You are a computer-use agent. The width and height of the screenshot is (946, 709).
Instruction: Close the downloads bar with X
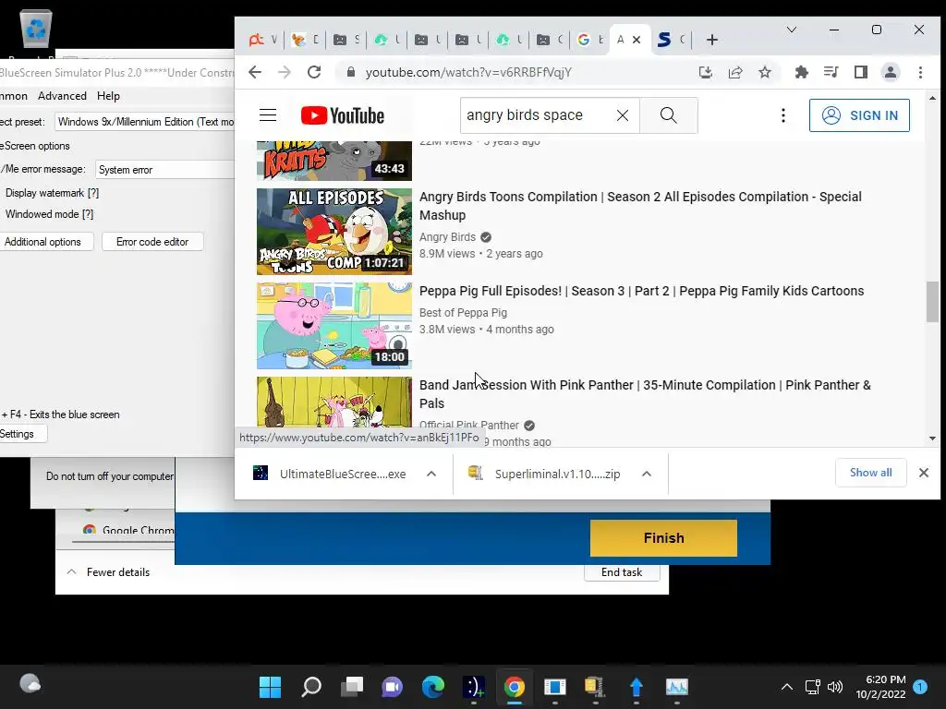(x=924, y=473)
